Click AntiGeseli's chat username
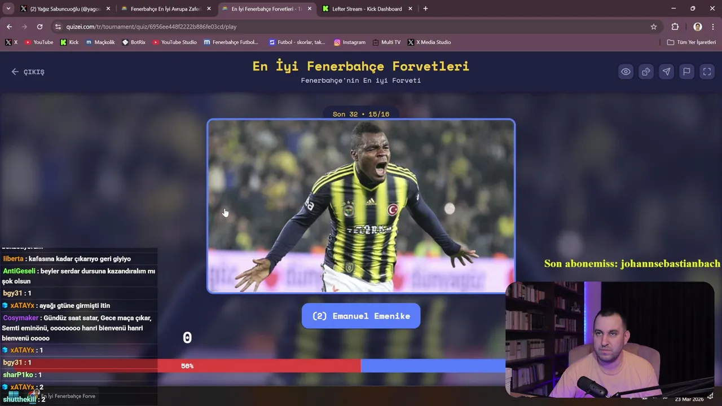Image resolution: width=722 pixels, height=406 pixels. [19, 271]
